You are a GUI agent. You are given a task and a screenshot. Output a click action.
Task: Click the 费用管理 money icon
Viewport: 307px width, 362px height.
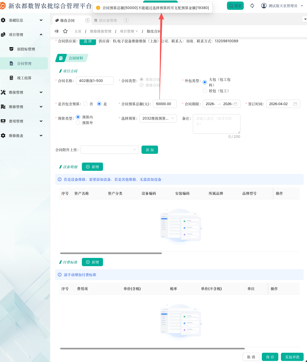click(x=3, y=121)
